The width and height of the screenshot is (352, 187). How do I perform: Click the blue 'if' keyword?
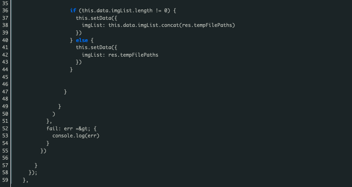coord(73,10)
